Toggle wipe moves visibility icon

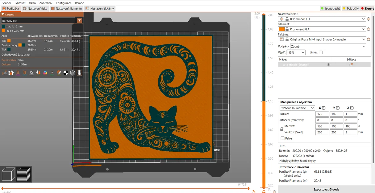click(x=11, y=73)
